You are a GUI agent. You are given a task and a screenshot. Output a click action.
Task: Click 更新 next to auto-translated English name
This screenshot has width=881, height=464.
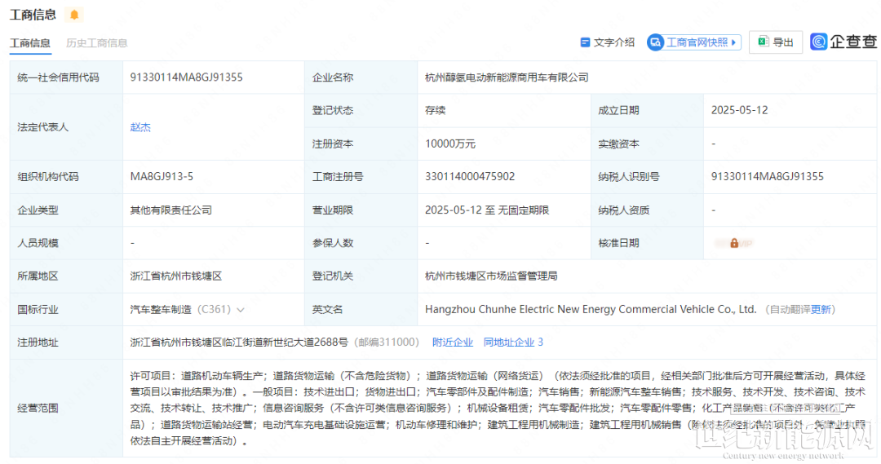pos(821,310)
